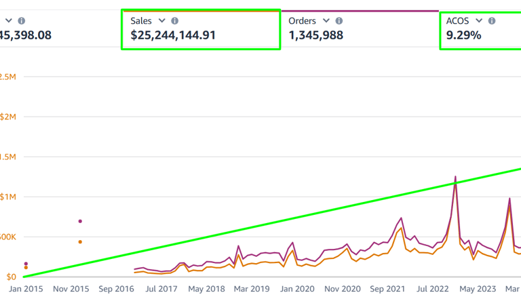Click the $25,244,144.91 sales total

click(x=173, y=35)
